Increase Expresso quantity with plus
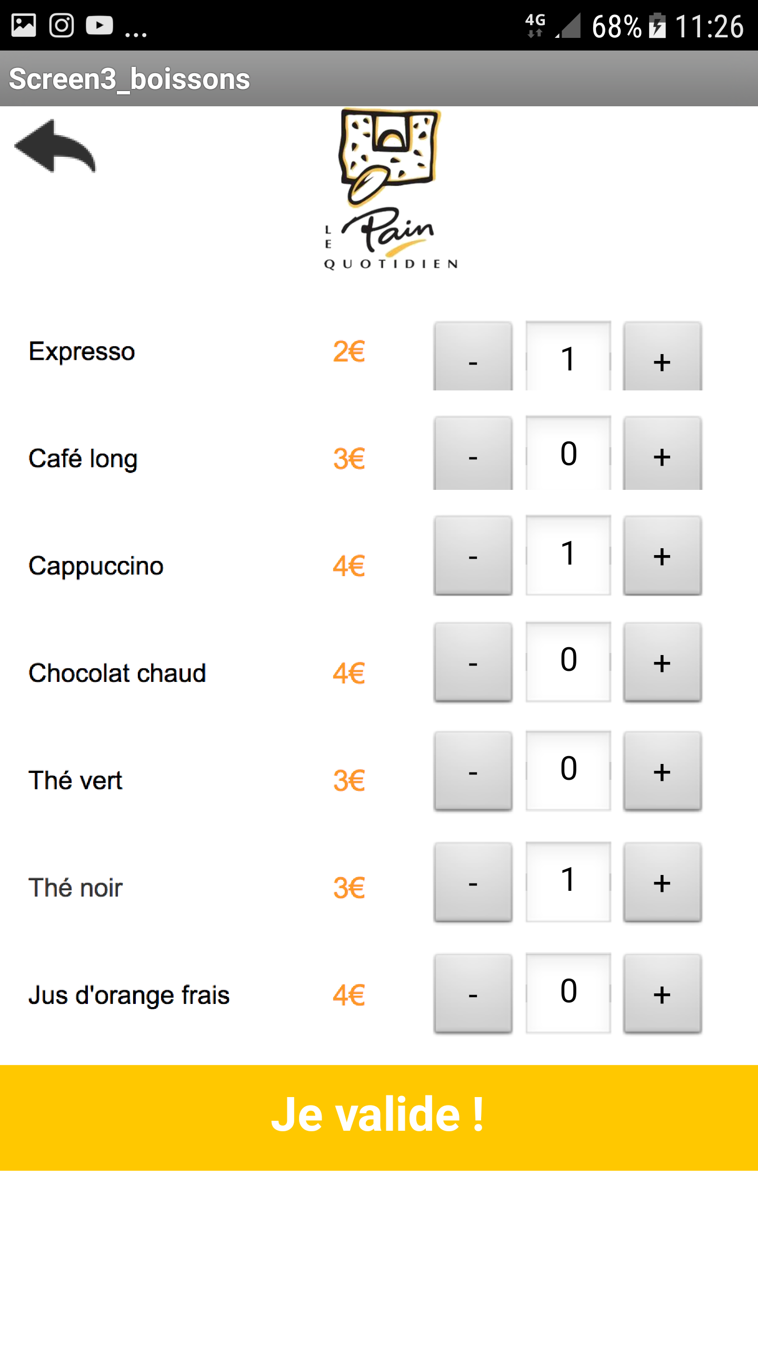Screen dimensions: 758x1347 pyautogui.click(x=662, y=356)
